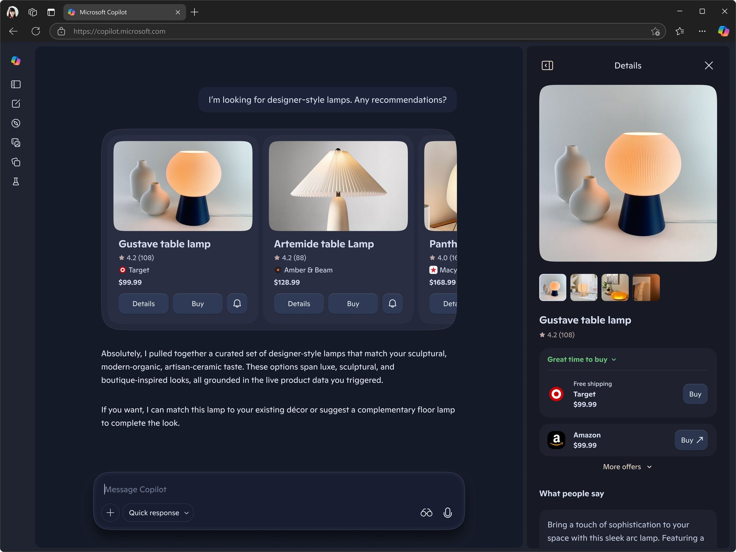Click the Free shipping label

(x=592, y=384)
